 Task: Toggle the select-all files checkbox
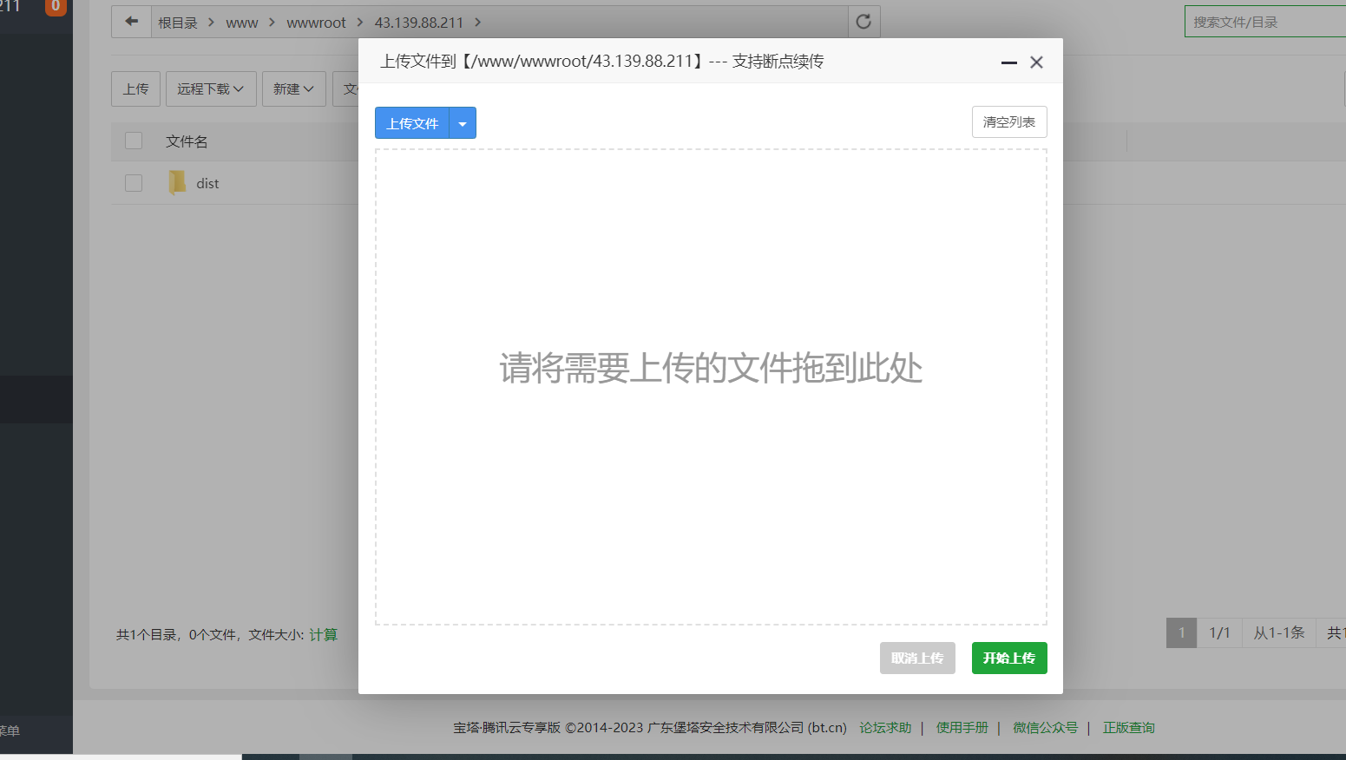[x=134, y=141]
